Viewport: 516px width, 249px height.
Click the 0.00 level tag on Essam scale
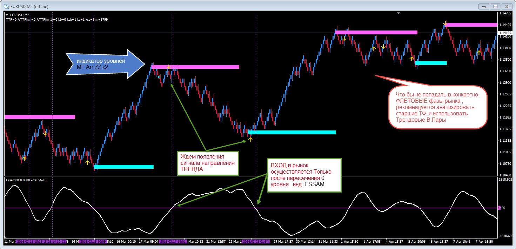coord(502,208)
